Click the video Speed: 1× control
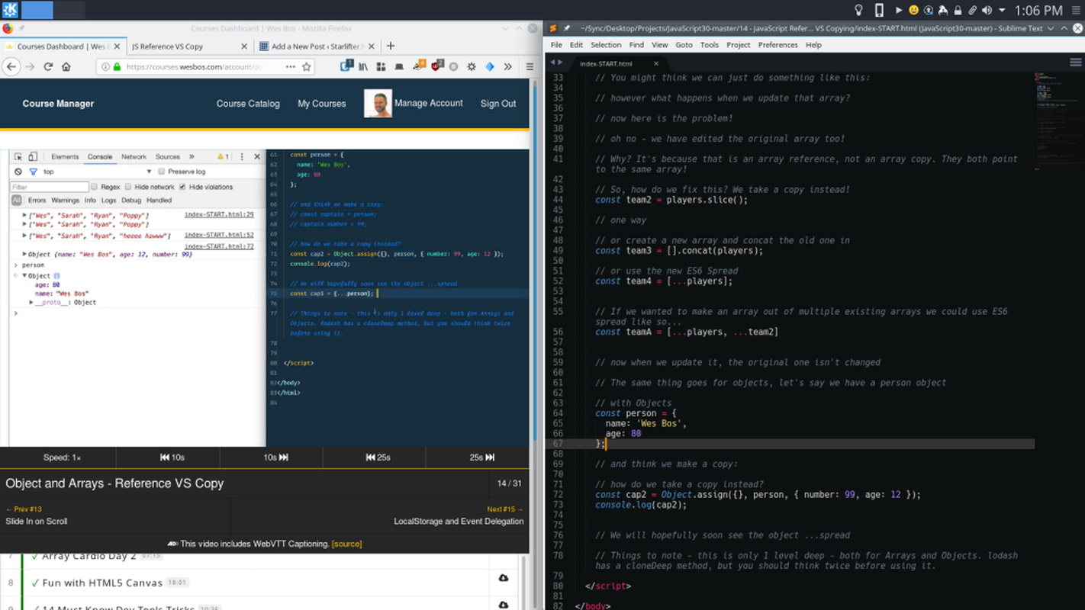Viewport: 1085px width, 610px height. (62, 457)
